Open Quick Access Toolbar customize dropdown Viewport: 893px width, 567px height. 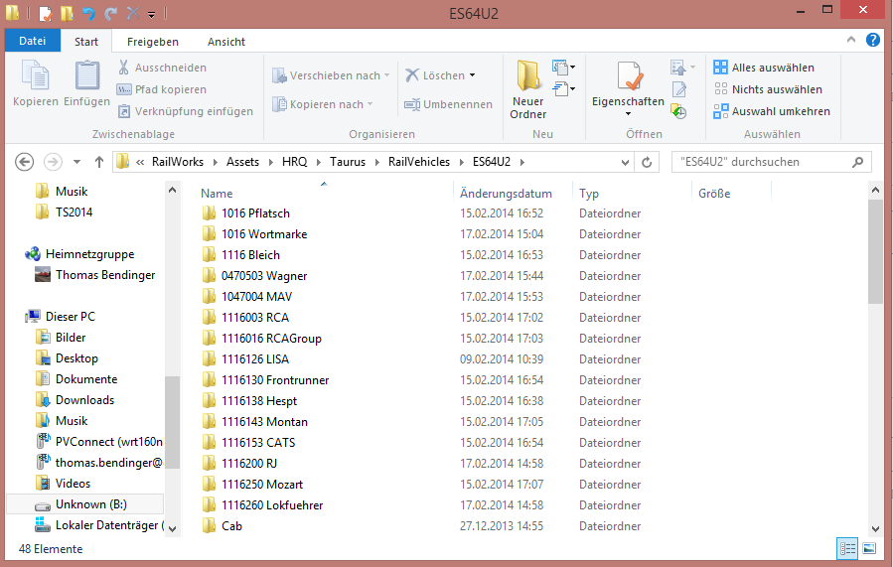pos(152,15)
